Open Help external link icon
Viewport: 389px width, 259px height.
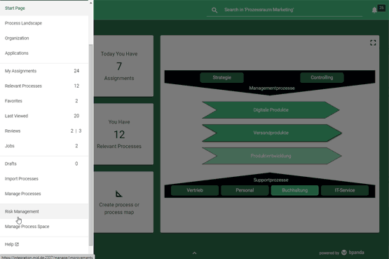(17, 244)
